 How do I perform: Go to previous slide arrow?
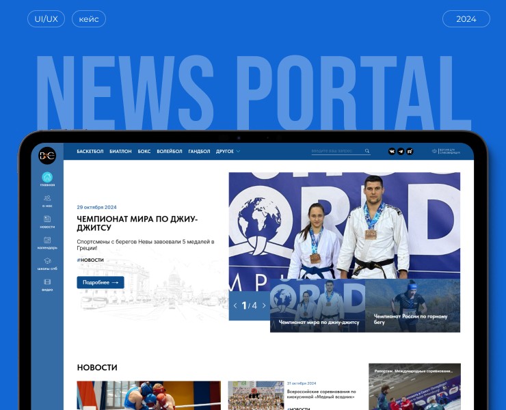pyautogui.click(x=235, y=305)
